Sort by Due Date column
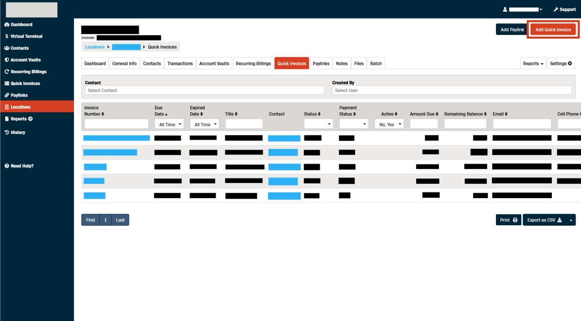The width and height of the screenshot is (581, 321). point(161,111)
